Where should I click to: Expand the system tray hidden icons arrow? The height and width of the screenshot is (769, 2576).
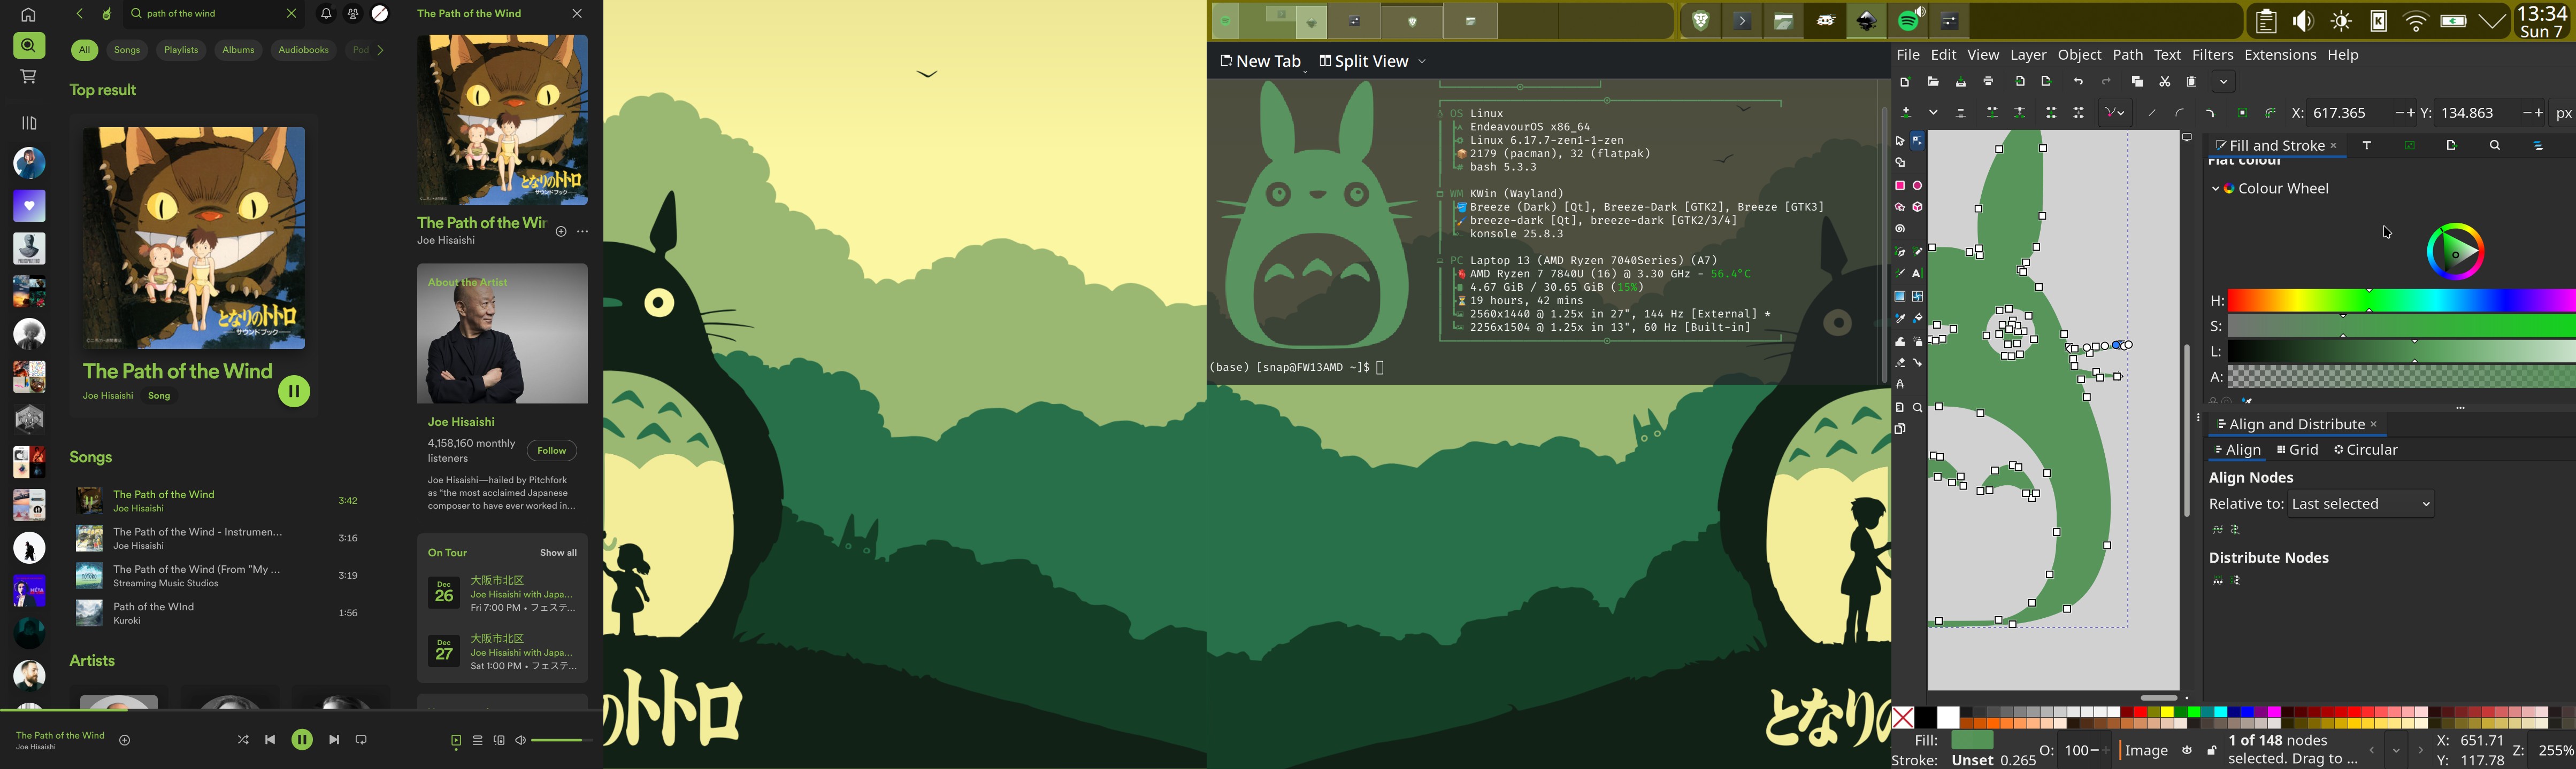pyautogui.click(x=2493, y=21)
